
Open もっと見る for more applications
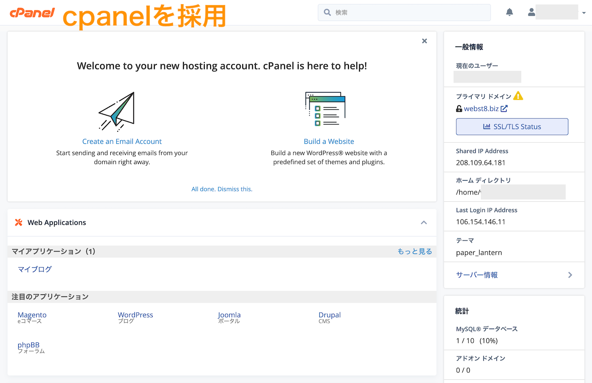[x=415, y=251]
